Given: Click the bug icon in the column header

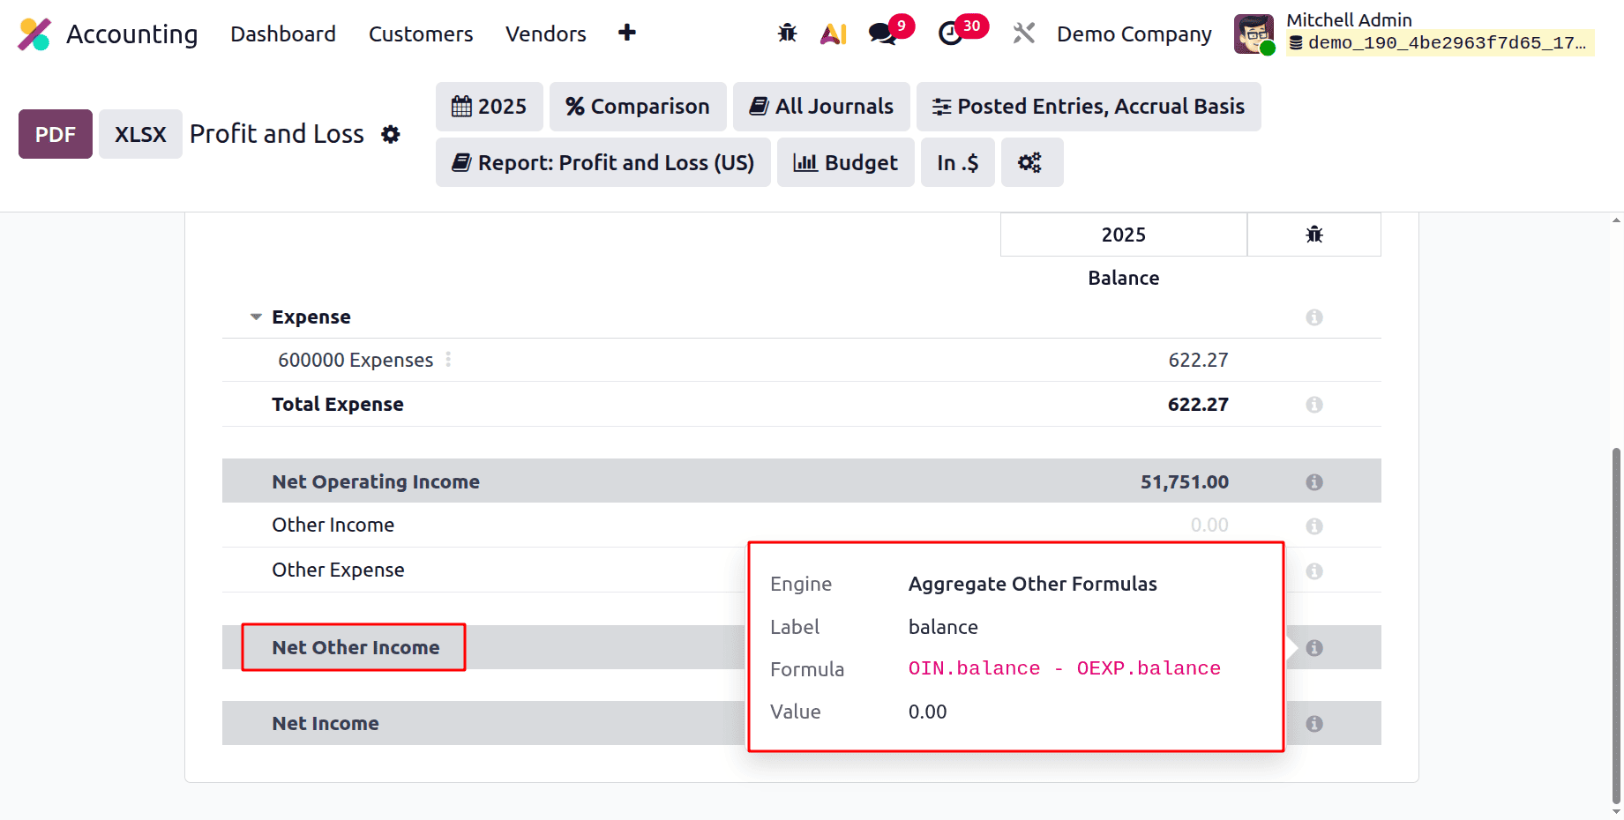Looking at the screenshot, I should coord(1313,234).
